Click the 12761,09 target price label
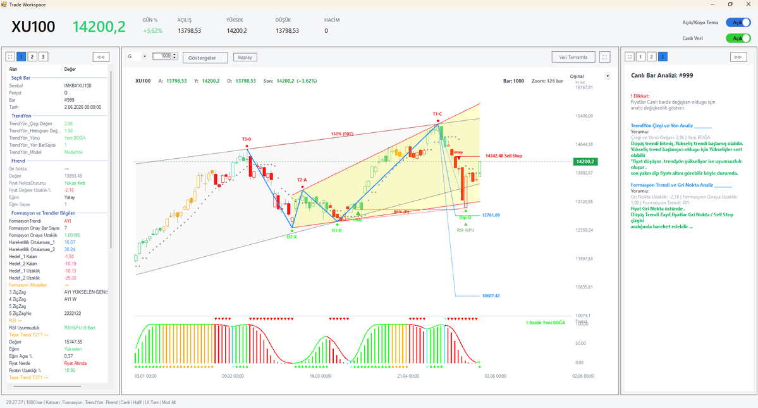 (491, 215)
